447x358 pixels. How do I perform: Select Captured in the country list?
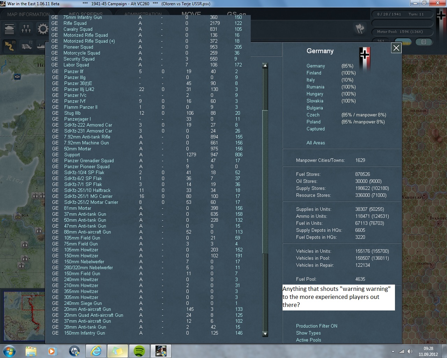point(315,129)
